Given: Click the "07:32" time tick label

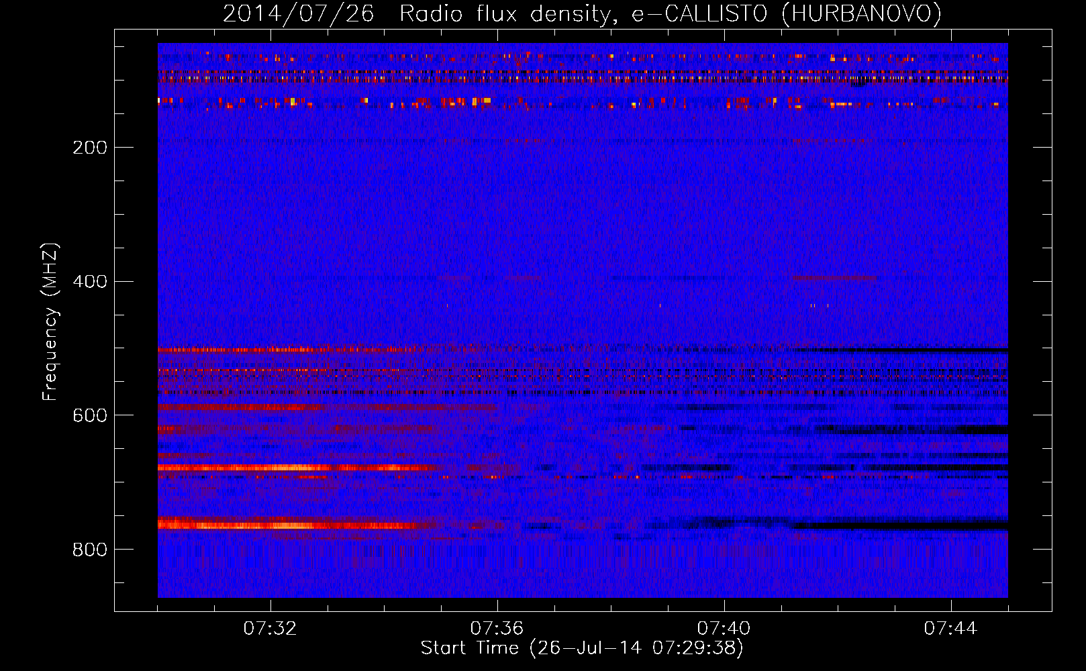Looking at the screenshot, I should 270,629.
